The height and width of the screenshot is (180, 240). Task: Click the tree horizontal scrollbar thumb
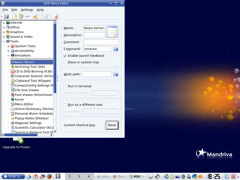tap(21, 135)
